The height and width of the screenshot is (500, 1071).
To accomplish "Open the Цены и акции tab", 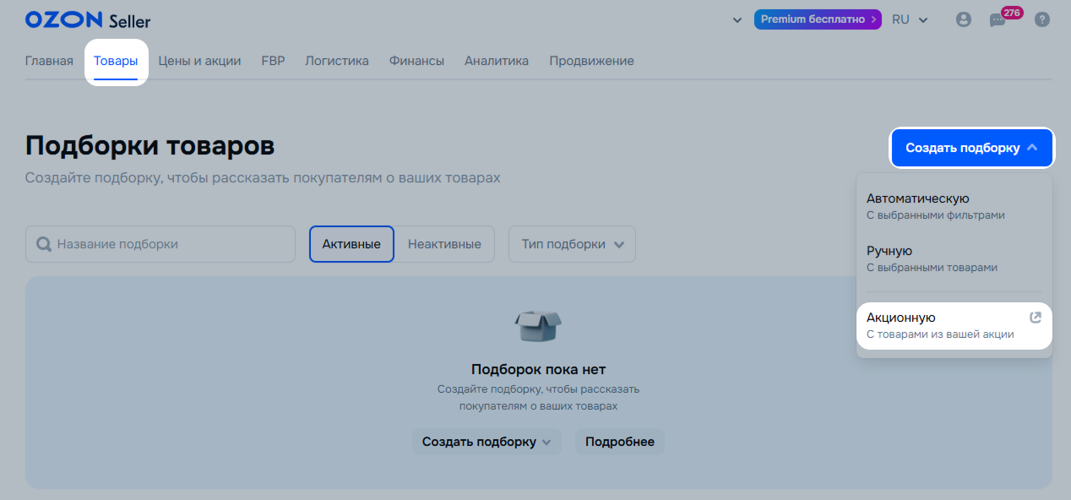I will 199,61.
